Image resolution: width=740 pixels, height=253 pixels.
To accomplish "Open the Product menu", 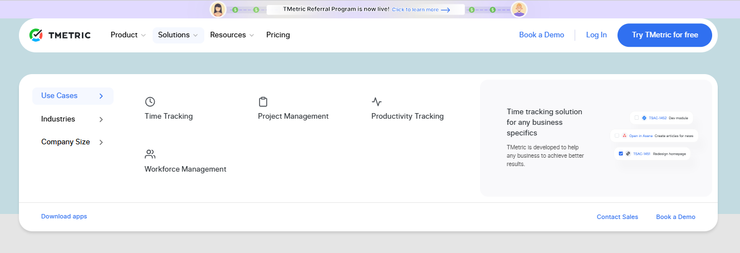I will [x=128, y=35].
